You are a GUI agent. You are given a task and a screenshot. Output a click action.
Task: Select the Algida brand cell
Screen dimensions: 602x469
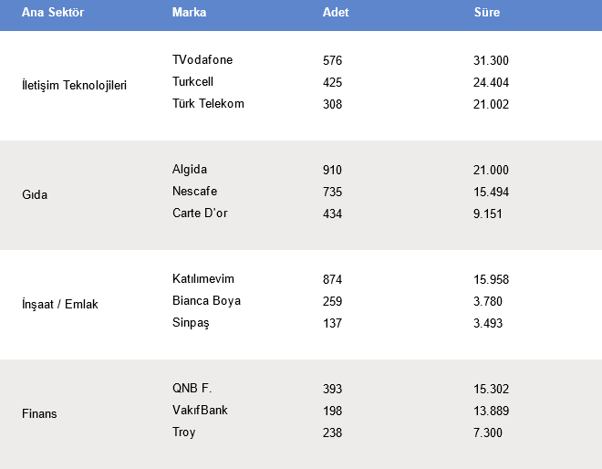click(190, 170)
